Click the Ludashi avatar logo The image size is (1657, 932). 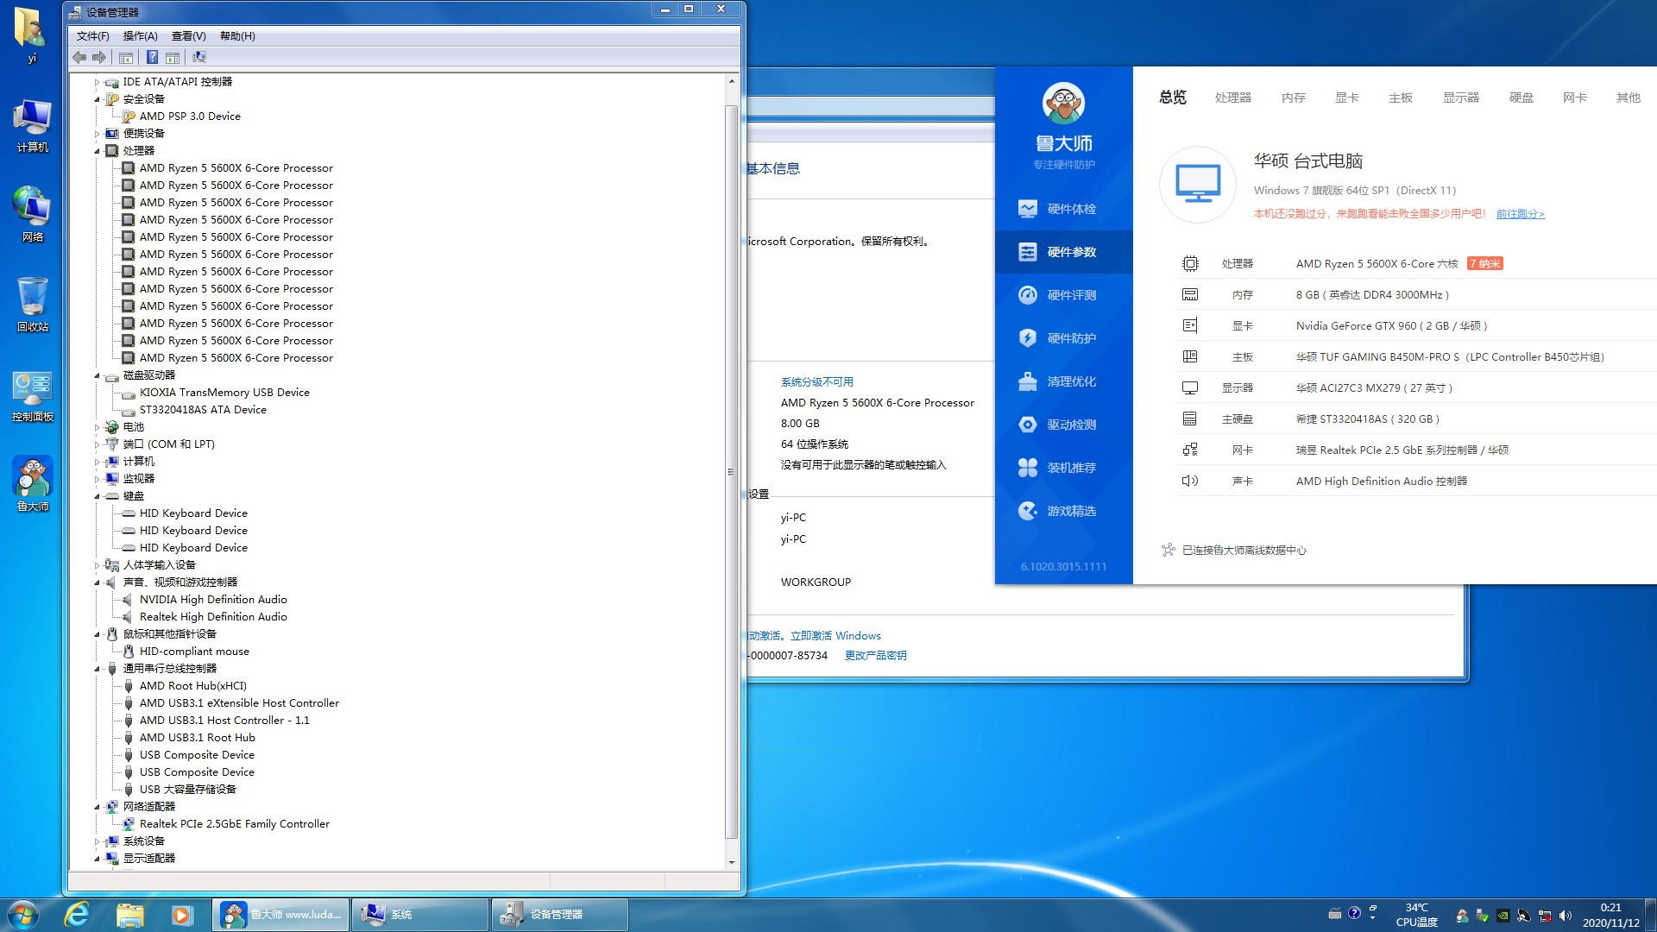(1063, 104)
